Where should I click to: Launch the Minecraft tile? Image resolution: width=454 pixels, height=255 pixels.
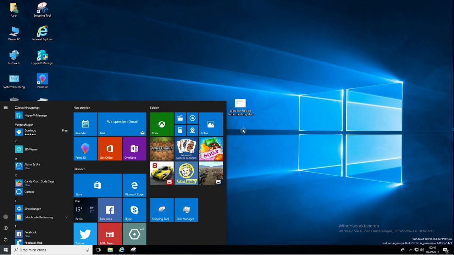click(162, 149)
